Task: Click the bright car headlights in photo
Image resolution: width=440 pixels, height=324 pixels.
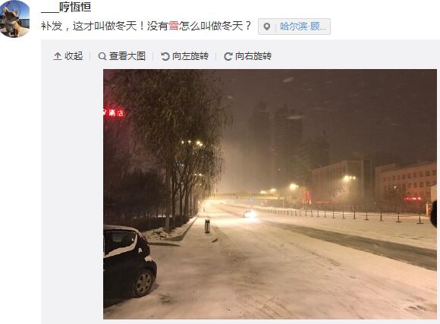Action: (250, 214)
